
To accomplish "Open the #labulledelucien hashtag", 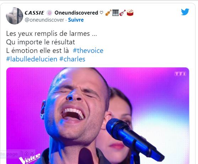I will point(32,59).
